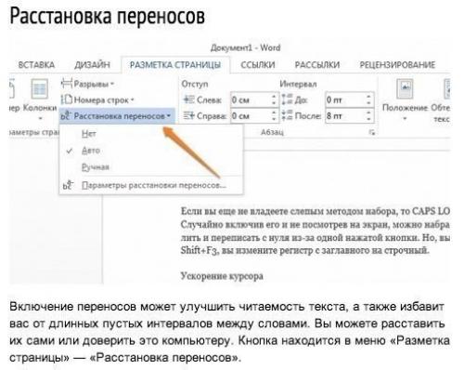Click the Положение position icon
The width and height of the screenshot is (464, 370).
point(405,89)
